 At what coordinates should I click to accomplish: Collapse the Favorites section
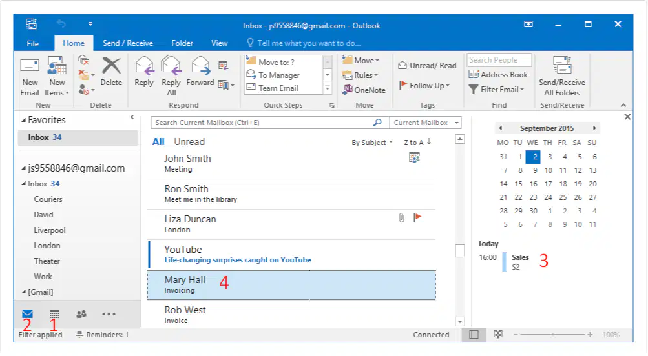23,121
